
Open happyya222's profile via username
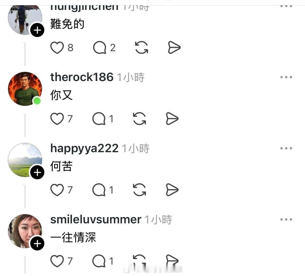coord(84,149)
